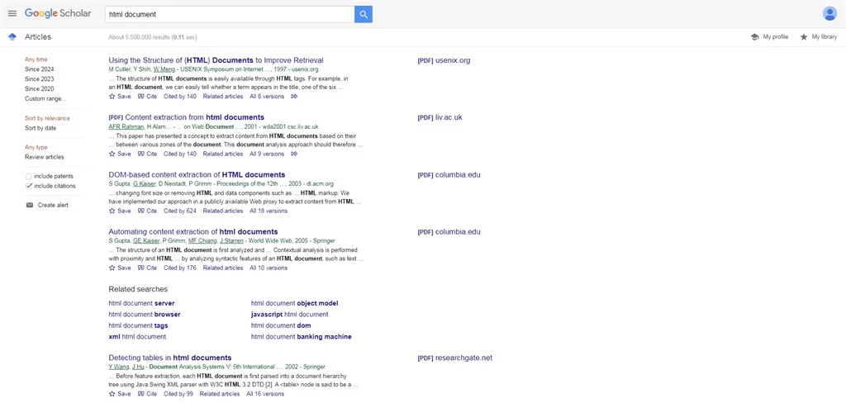Toggle the include patents checkbox

coord(29,177)
